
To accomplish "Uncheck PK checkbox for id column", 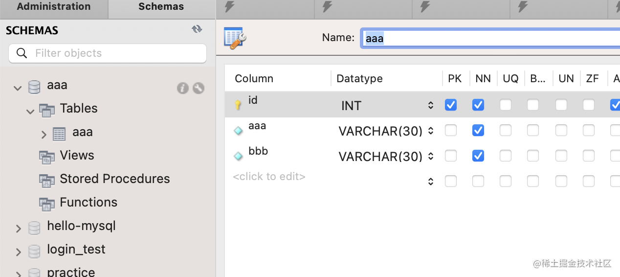I will click(451, 105).
